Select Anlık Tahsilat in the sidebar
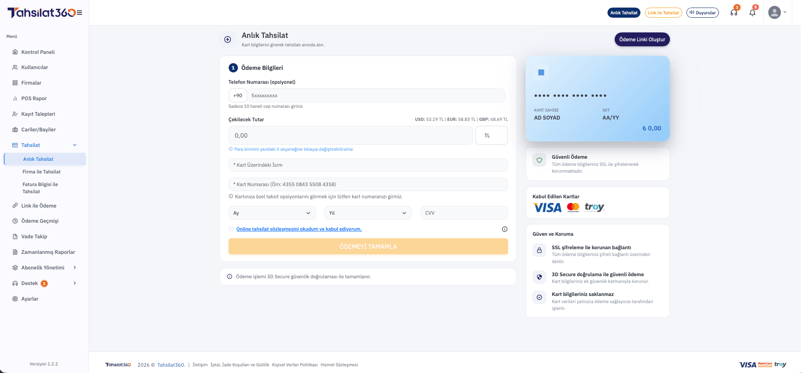This screenshot has height=373, width=802. [x=45, y=159]
